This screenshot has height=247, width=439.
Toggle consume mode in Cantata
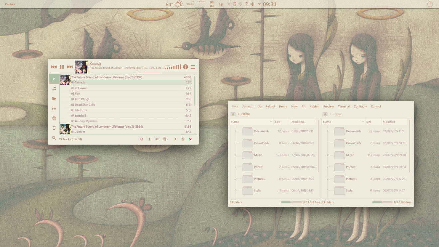click(x=164, y=139)
